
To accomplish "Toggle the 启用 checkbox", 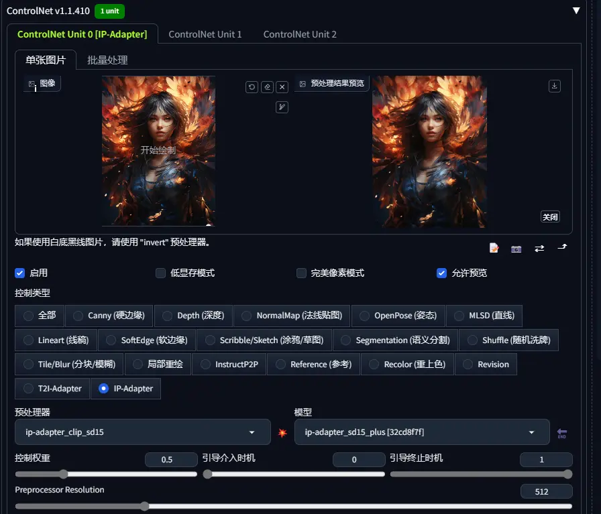I will coord(19,273).
